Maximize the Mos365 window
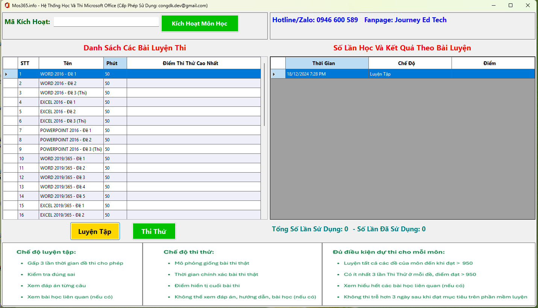The height and width of the screenshot is (308, 538). (x=511, y=5)
